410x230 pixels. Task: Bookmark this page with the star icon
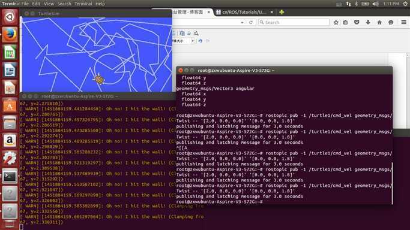[336, 22]
